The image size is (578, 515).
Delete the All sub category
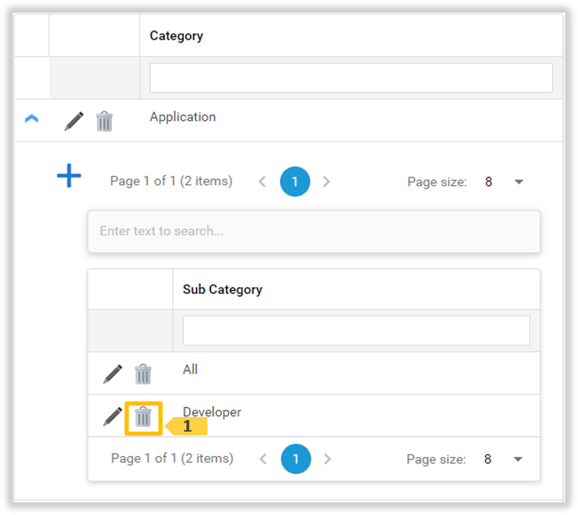tap(143, 374)
